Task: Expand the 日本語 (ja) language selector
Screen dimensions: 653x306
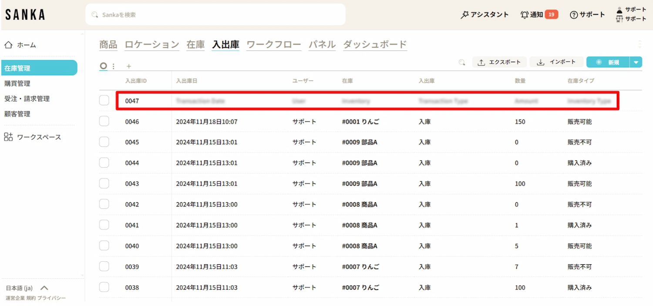Action: (x=44, y=288)
